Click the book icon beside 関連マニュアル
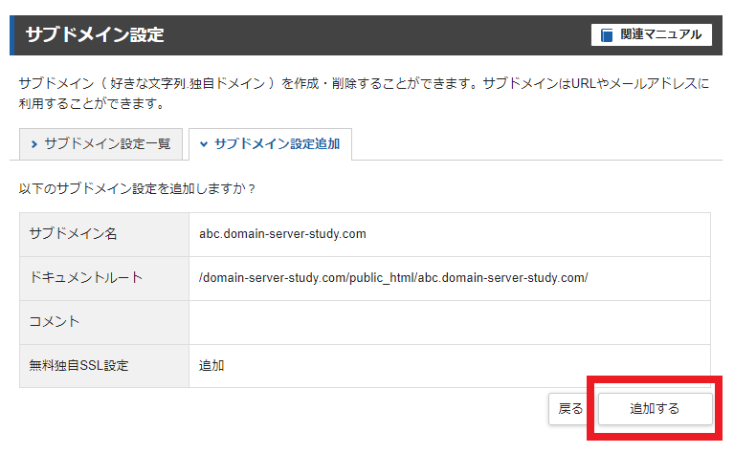The width and height of the screenshot is (734, 453). [606, 35]
